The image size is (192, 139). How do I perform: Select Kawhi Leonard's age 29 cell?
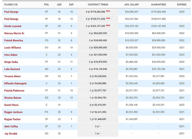[59, 26]
